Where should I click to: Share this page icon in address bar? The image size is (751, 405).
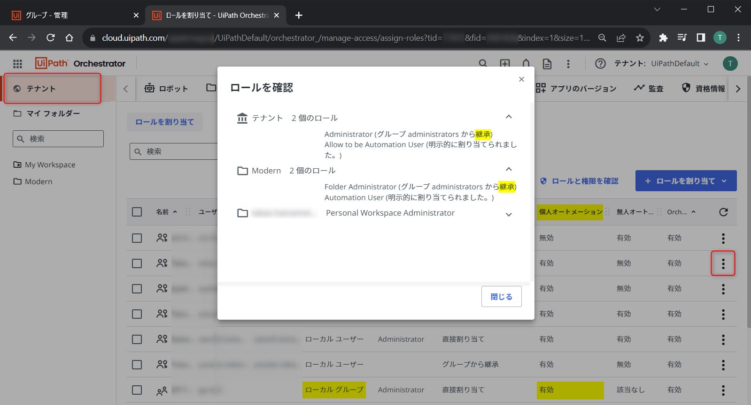(x=621, y=38)
